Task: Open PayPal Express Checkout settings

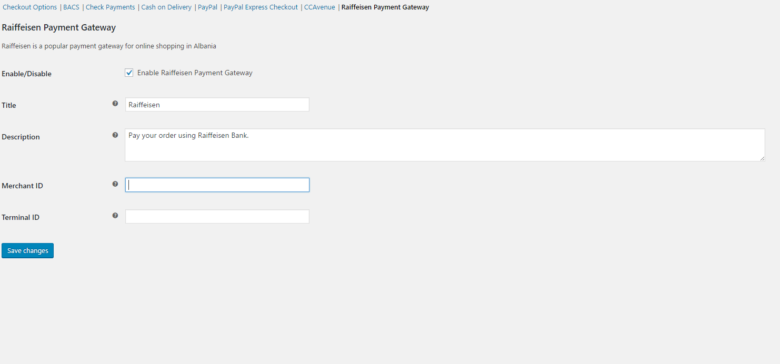Action: (261, 7)
